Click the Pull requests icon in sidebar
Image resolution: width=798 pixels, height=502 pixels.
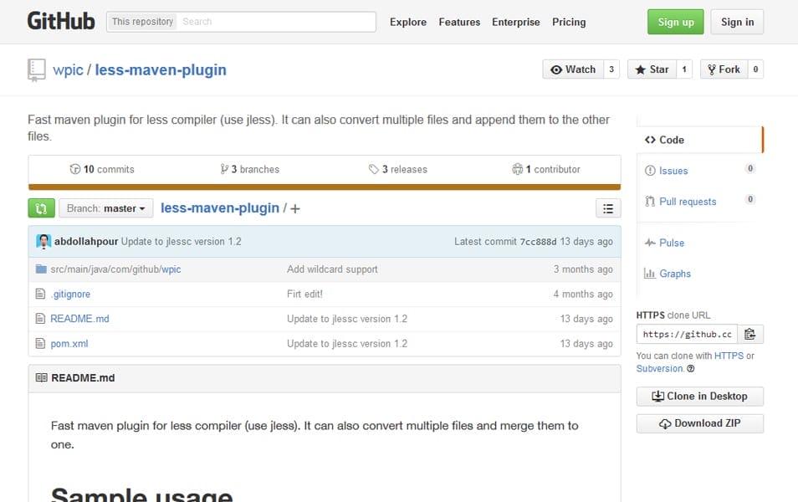[650, 202]
